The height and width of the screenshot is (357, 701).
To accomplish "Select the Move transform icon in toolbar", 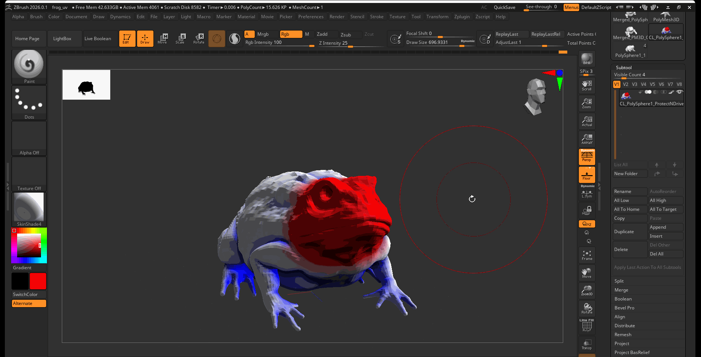I will coord(162,38).
